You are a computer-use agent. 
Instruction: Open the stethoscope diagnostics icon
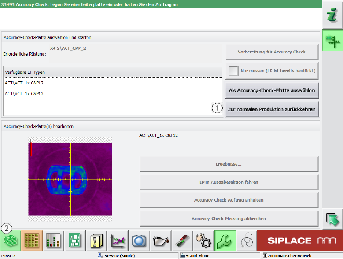tap(246, 241)
